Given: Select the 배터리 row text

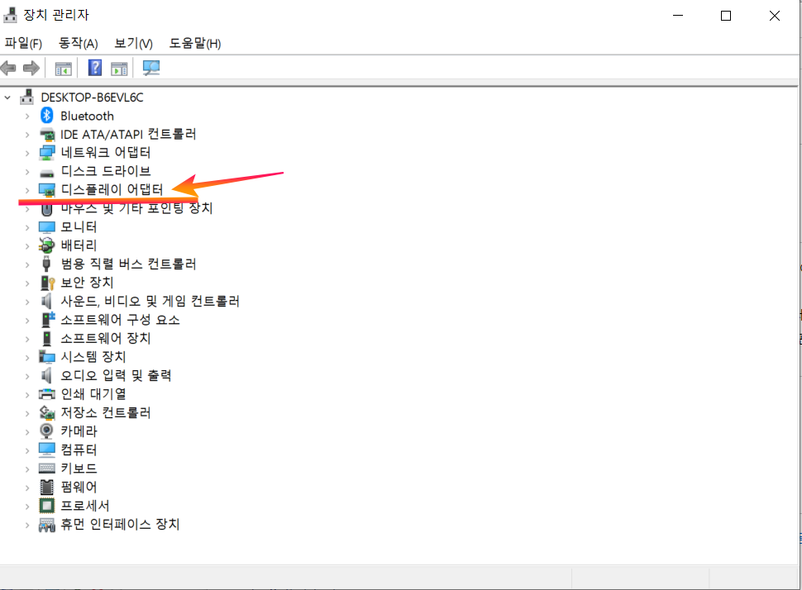Looking at the screenshot, I should pos(79,245).
